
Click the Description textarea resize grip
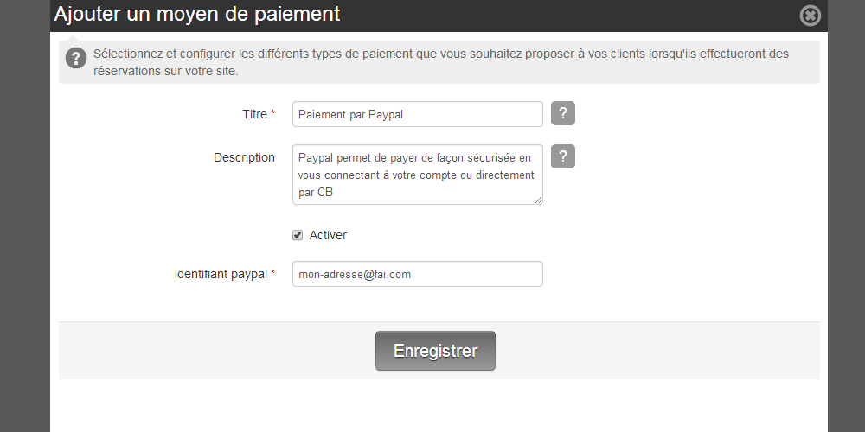tap(538, 200)
